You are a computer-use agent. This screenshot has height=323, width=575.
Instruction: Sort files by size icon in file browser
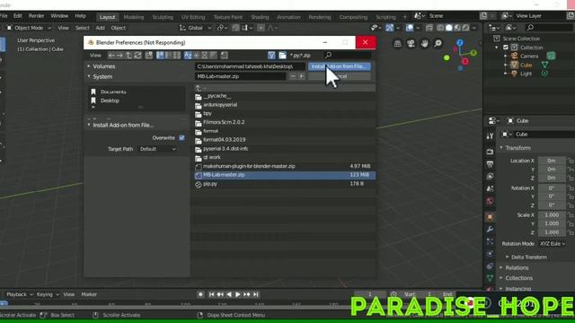[213, 56]
